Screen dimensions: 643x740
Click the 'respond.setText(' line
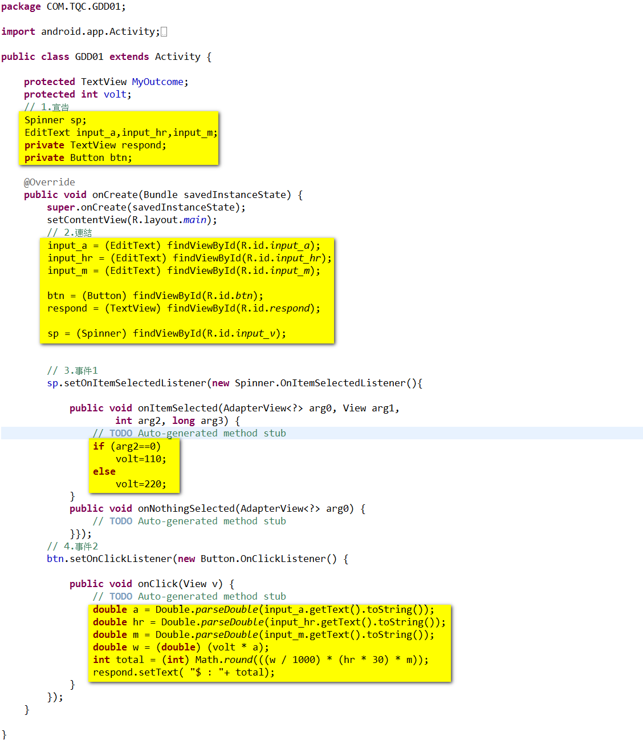[184, 673]
